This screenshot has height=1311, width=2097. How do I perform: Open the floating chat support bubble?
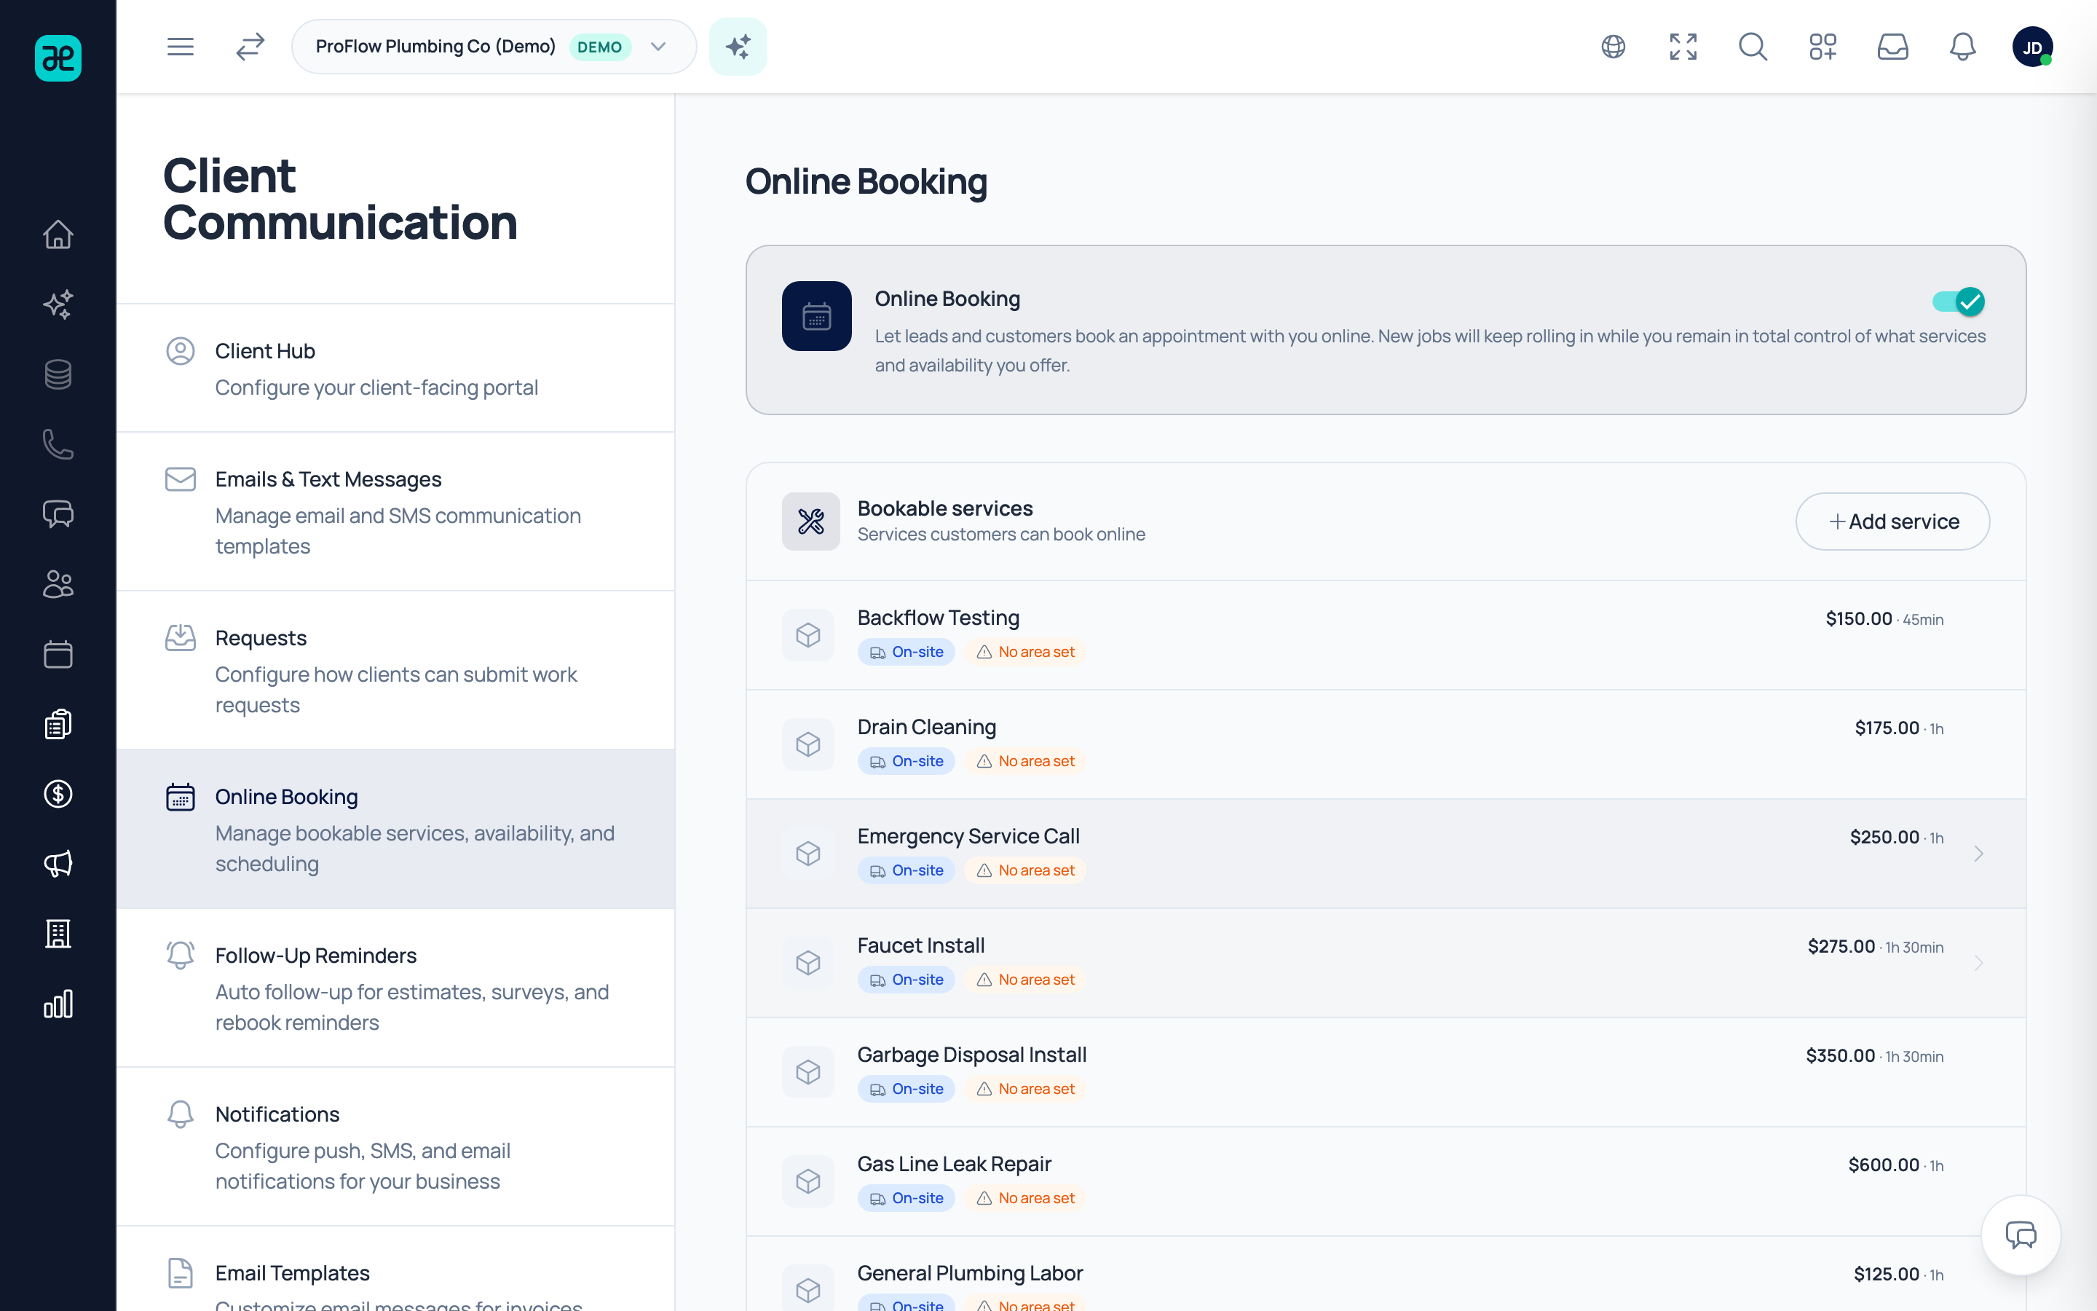coord(2021,1235)
